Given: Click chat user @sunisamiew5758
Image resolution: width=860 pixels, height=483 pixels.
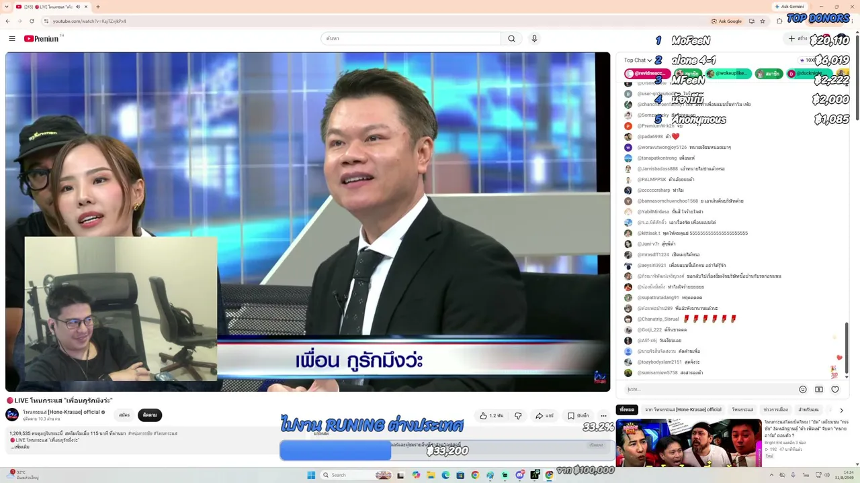Looking at the screenshot, I should pyautogui.click(x=657, y=373).
